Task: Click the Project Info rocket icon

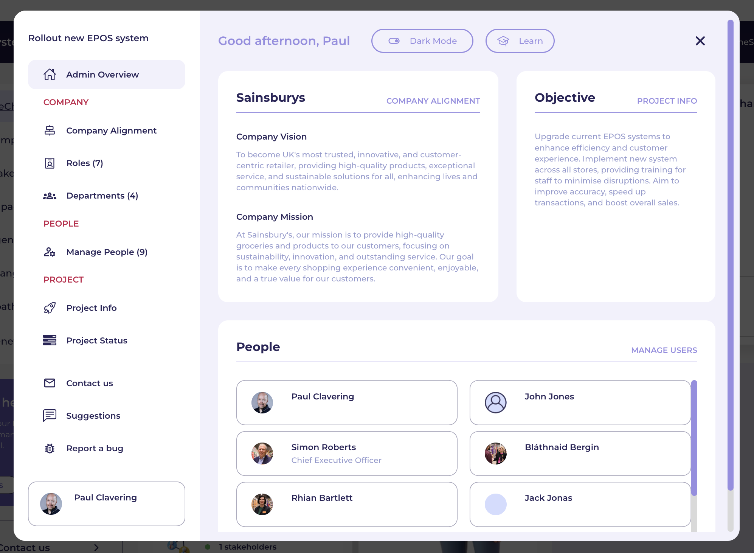Action: (50, 308)
